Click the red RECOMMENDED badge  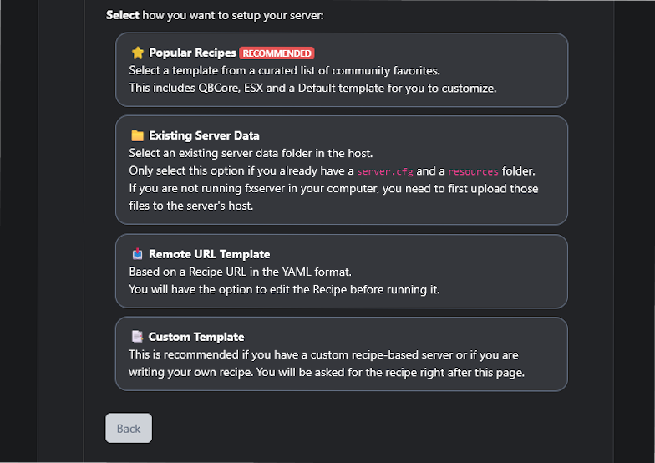tap(277, 53)
